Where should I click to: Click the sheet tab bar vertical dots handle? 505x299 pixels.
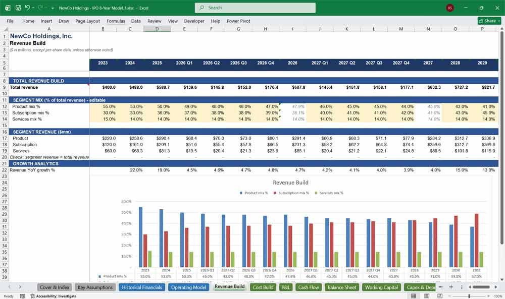[462, 287]
